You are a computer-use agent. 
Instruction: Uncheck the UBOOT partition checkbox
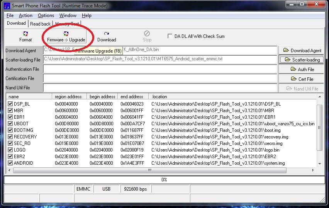click(x=10, y=124)
